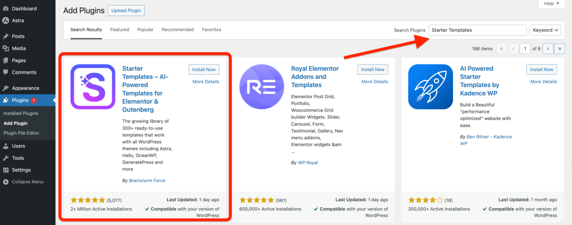Open Appearance brush icon
Image resolution: width=572 pixels, height=225 pixels.
(x=6, y=88)
